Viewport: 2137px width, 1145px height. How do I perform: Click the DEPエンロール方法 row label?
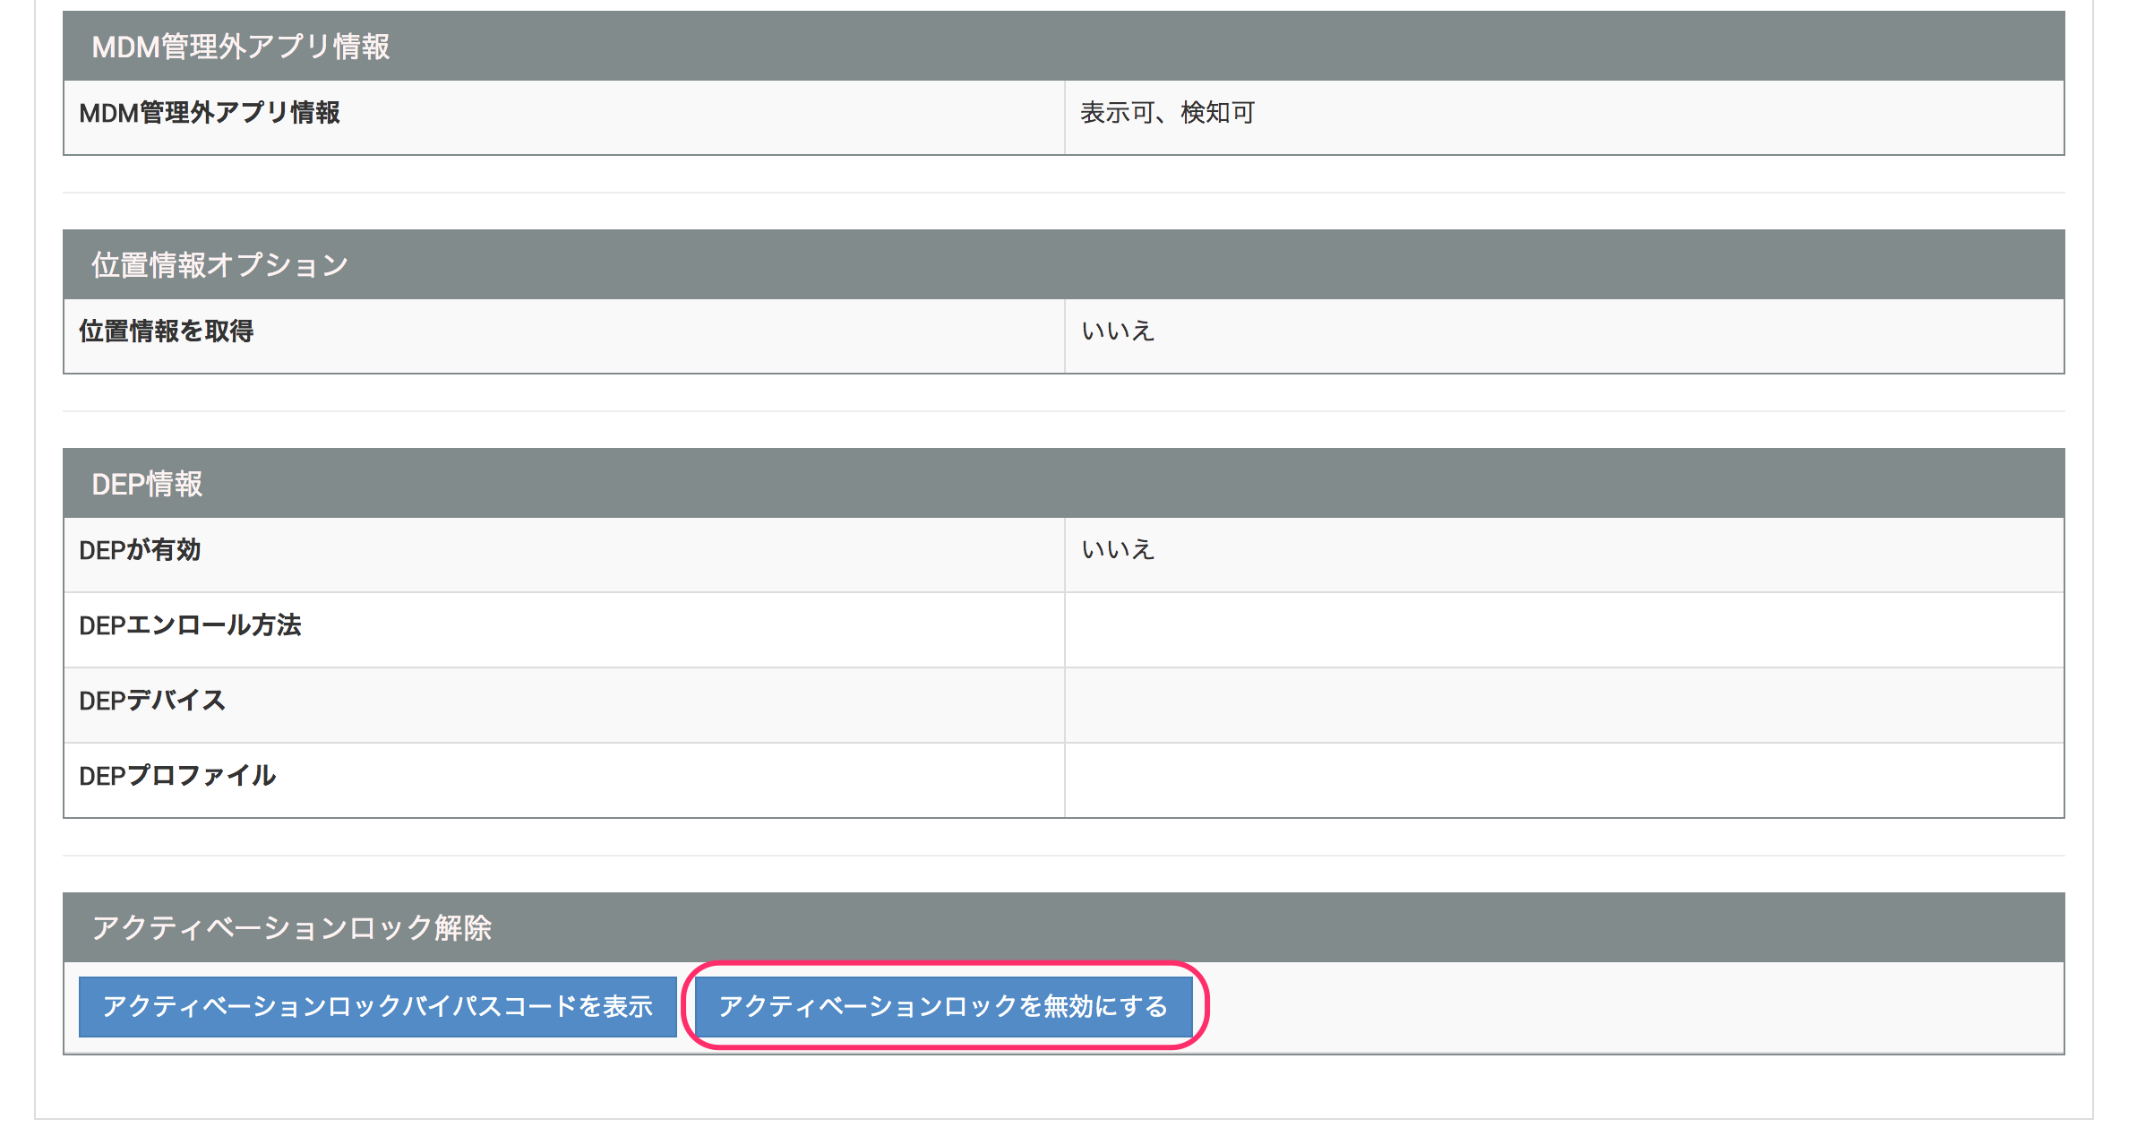tap(190, 625)
